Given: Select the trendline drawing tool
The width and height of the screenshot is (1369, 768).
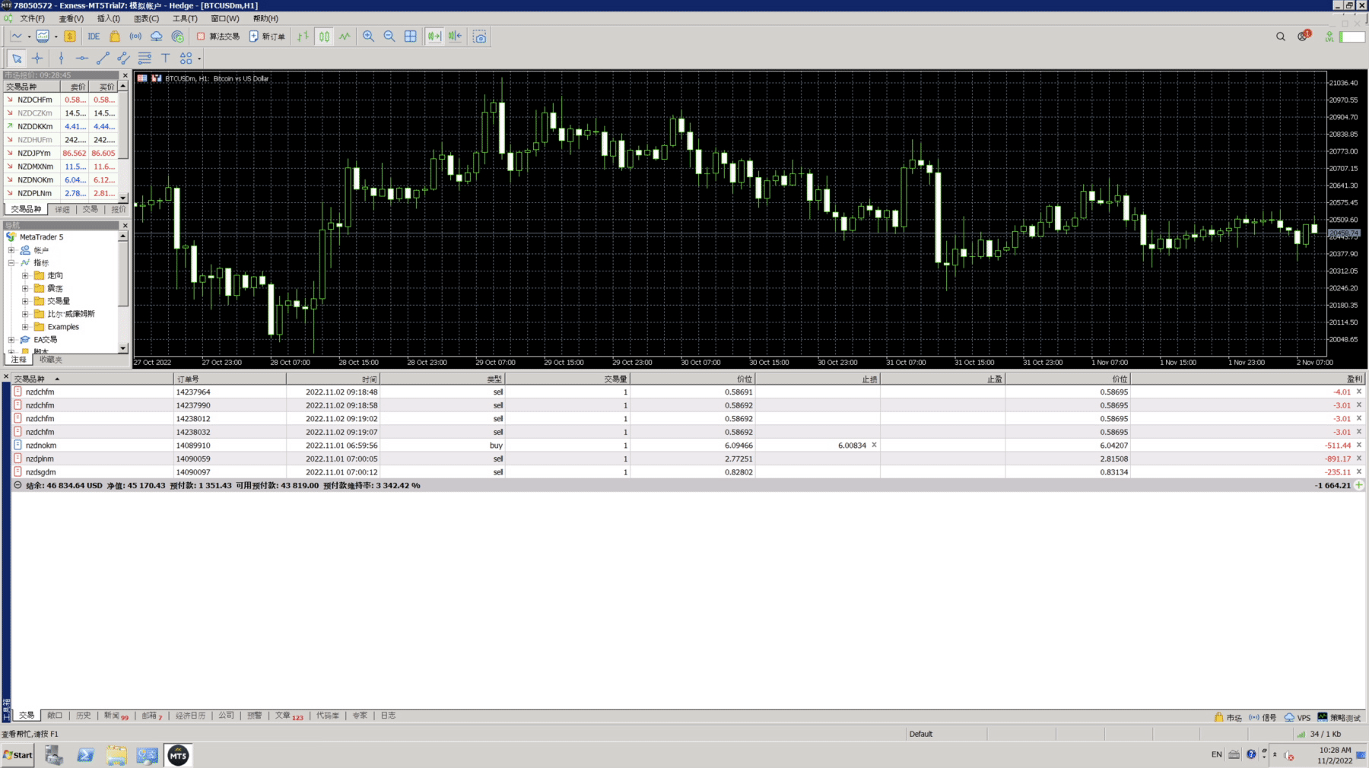Looking at the screenshot, I should (103, 58).
